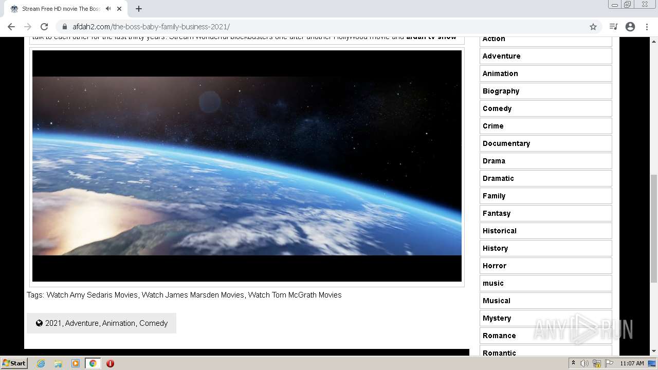Select the Stream Free HD movie tab

tap(65, 9)
